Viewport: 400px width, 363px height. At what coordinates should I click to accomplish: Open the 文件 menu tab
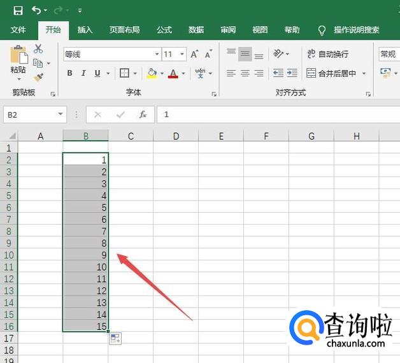(x=18, y=30)
